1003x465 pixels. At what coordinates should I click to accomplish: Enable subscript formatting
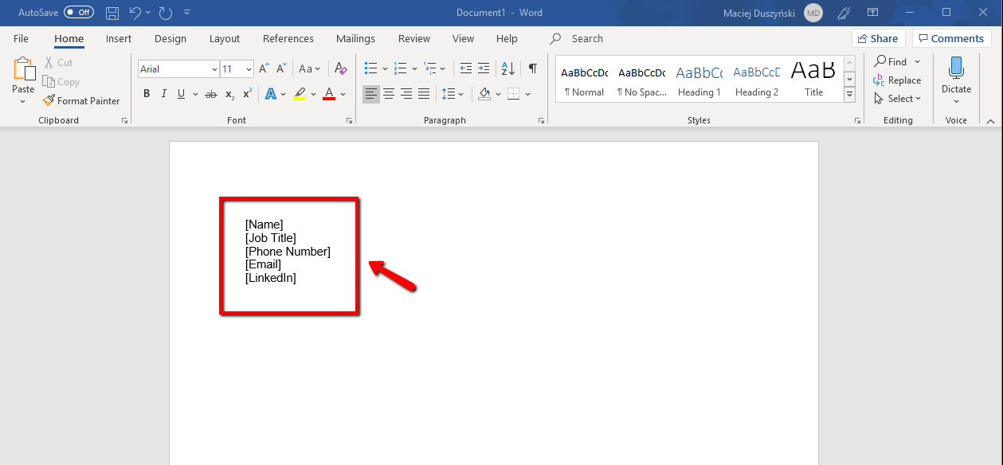[229, 93]
